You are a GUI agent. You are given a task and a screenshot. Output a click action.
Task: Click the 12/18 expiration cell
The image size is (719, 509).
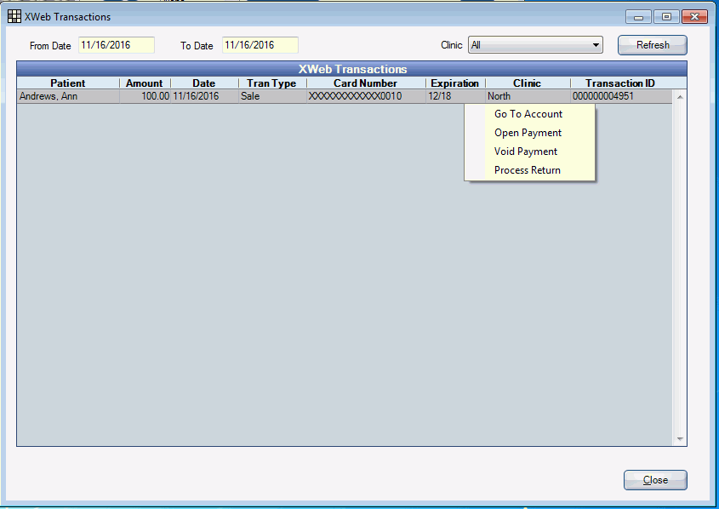click(x=455, y=96)
